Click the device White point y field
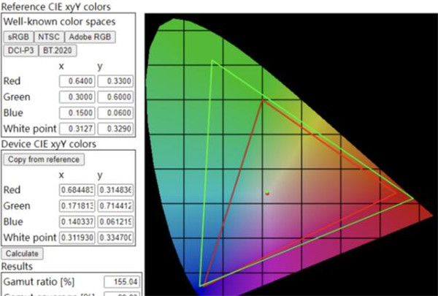 (115, 238)
